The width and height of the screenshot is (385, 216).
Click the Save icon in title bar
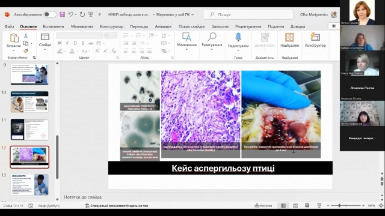point(63,14)
